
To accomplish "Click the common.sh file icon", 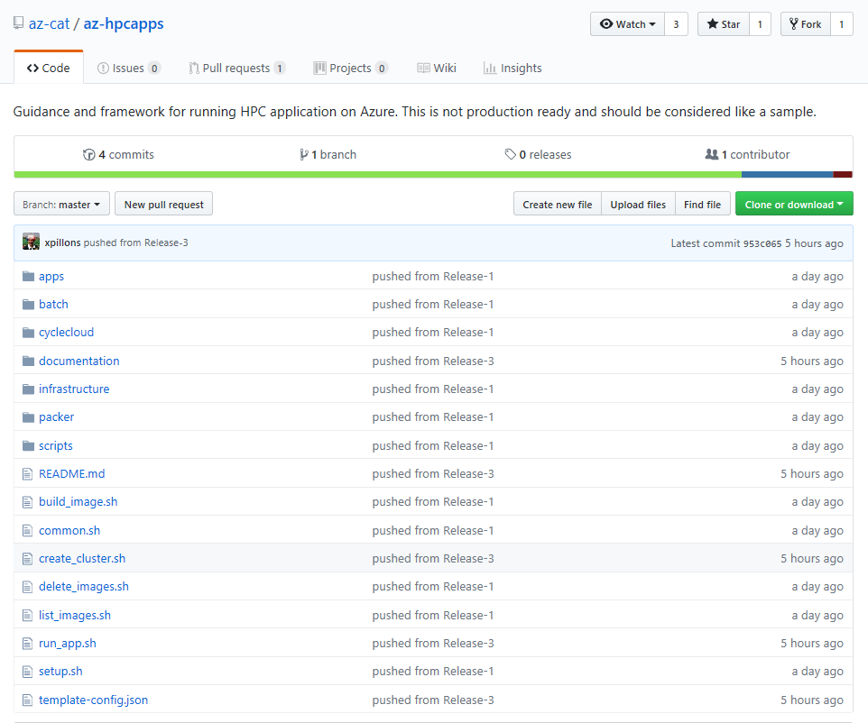I will (28, 530).
